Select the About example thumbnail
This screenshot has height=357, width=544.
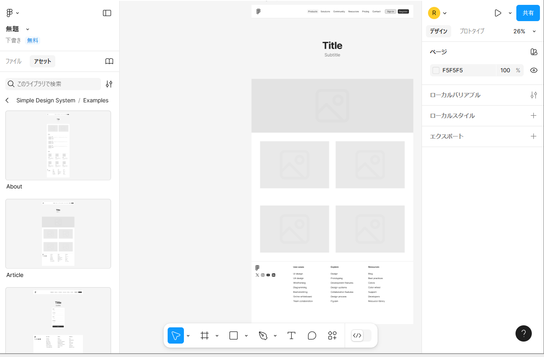[x=58, y=145]
